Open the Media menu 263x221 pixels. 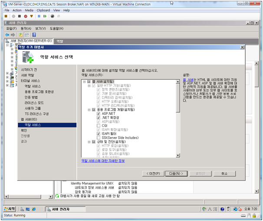pos(29,10)
